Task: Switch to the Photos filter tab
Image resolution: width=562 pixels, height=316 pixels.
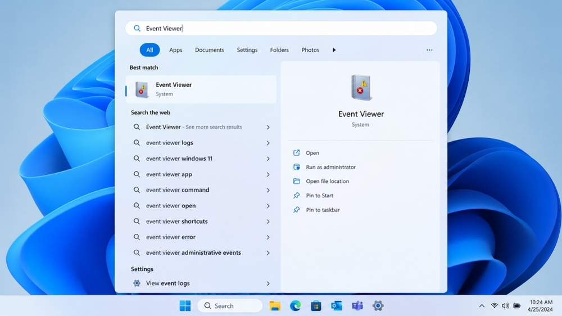Action: tap(310, 50)
